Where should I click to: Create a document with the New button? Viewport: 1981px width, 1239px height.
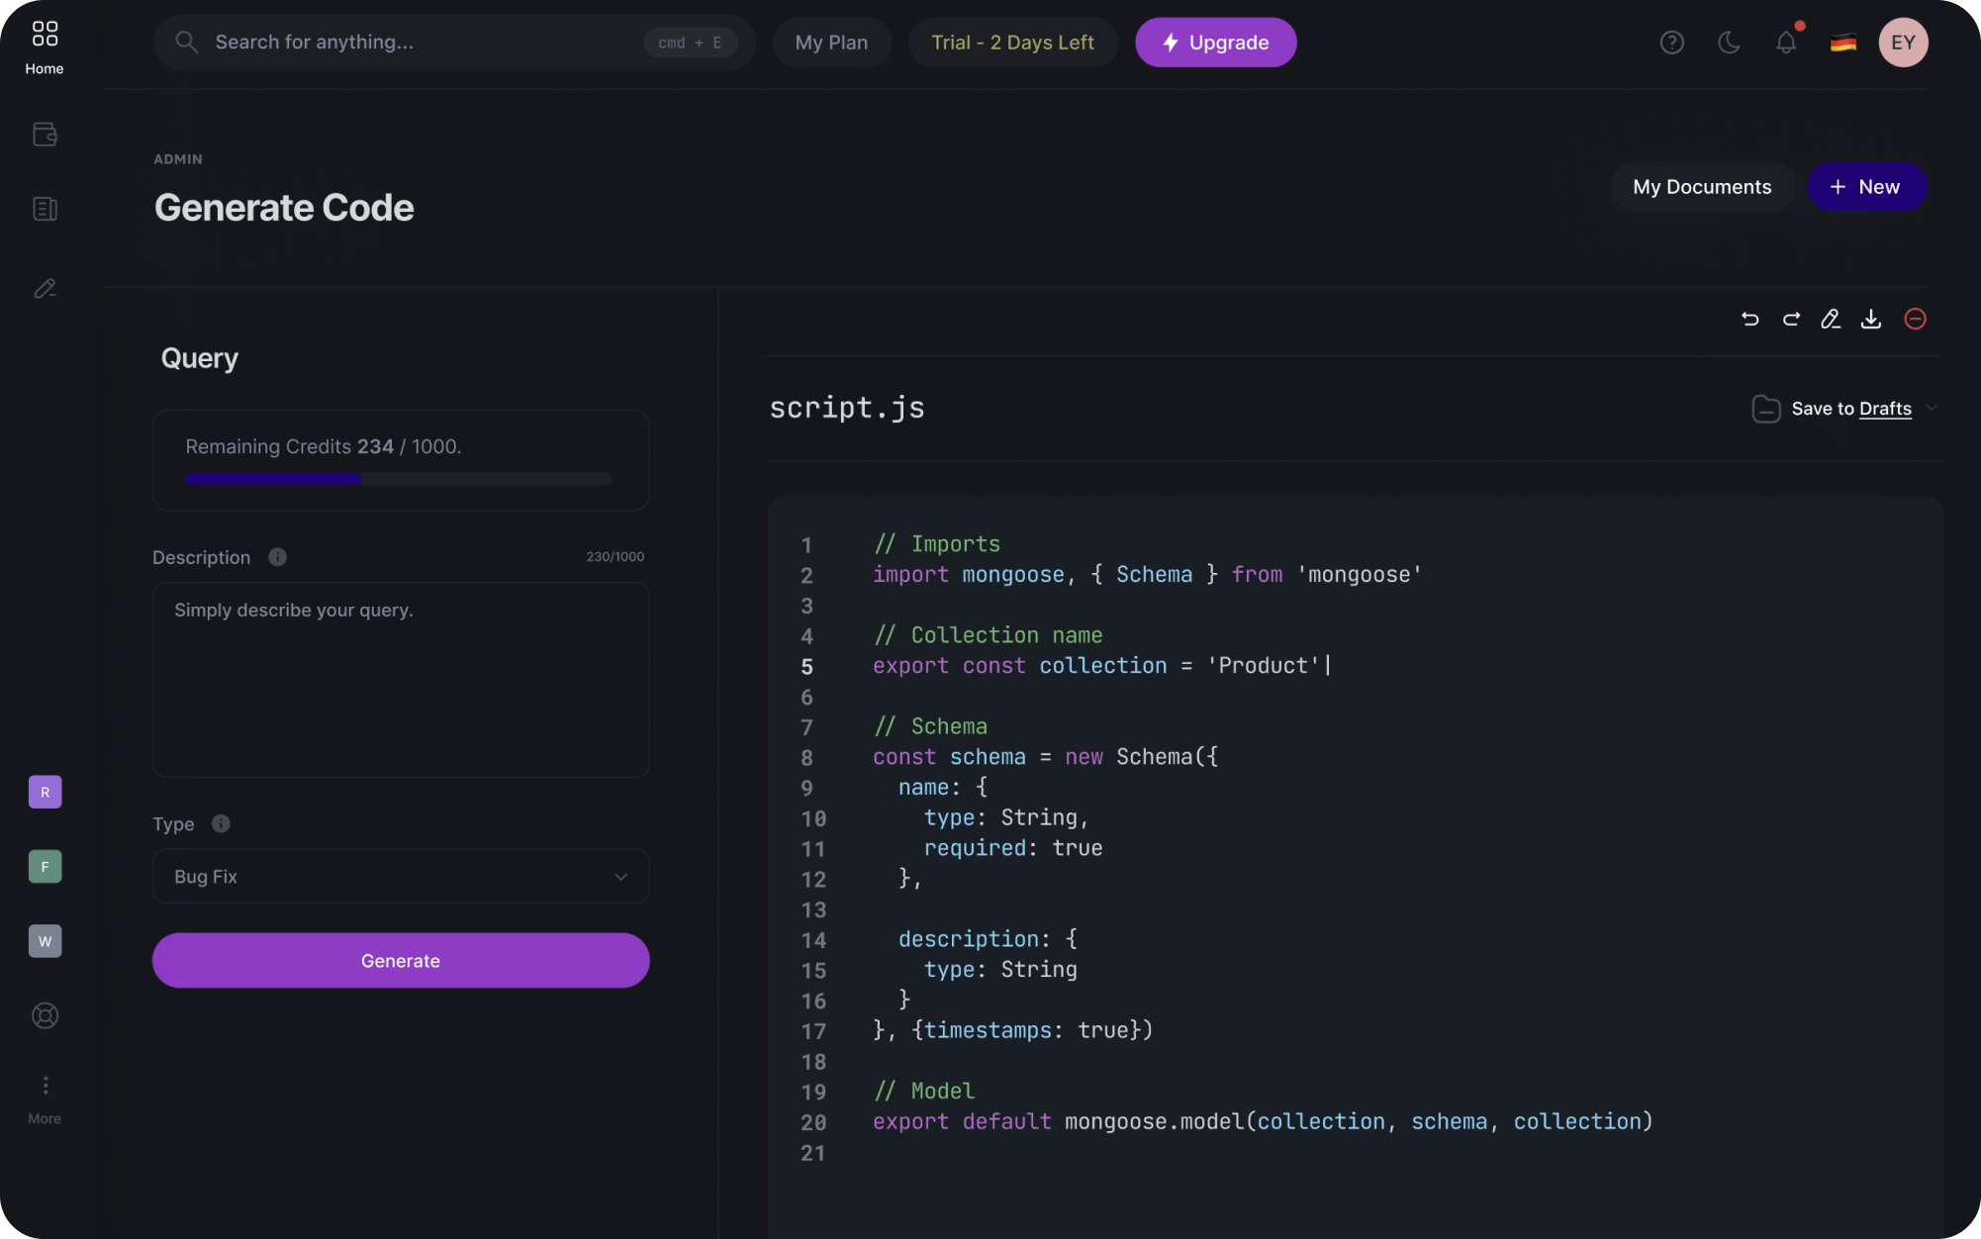[1866, 187]
